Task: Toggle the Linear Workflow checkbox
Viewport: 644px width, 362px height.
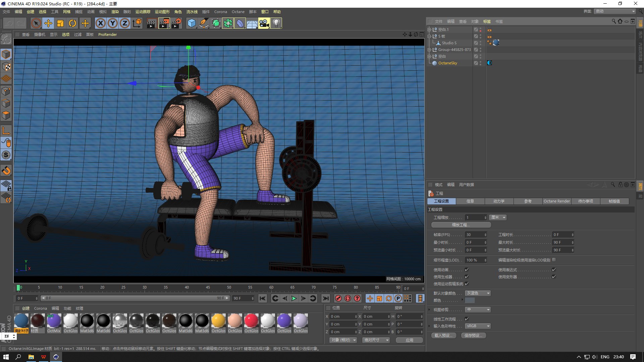Action: (x=467, y=319)
